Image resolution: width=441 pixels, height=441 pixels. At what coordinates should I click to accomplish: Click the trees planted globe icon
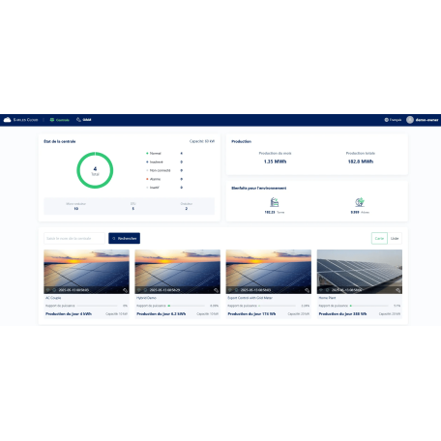pos(360,202)
